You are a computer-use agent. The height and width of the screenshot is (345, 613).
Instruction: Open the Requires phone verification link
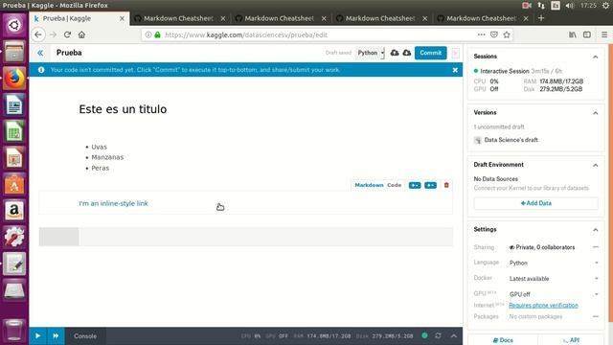[x=543, y=305]
